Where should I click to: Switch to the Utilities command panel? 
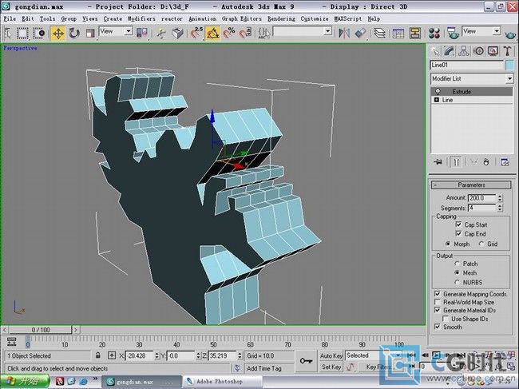[x=507, y=51]
